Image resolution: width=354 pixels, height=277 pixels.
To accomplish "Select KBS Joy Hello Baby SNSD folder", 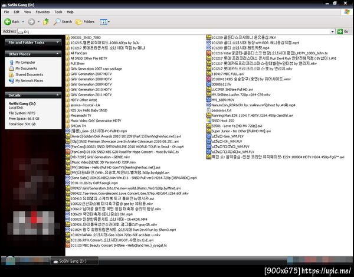I will tap(87, 110).
